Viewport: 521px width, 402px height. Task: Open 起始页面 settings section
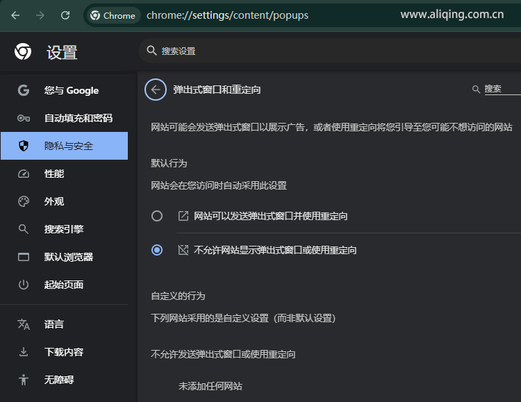pos(65,285)
